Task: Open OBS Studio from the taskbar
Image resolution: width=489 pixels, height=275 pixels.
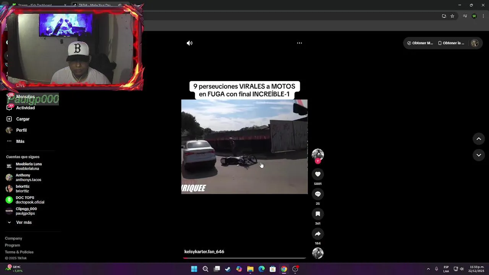Action: [x=295, y=269]
